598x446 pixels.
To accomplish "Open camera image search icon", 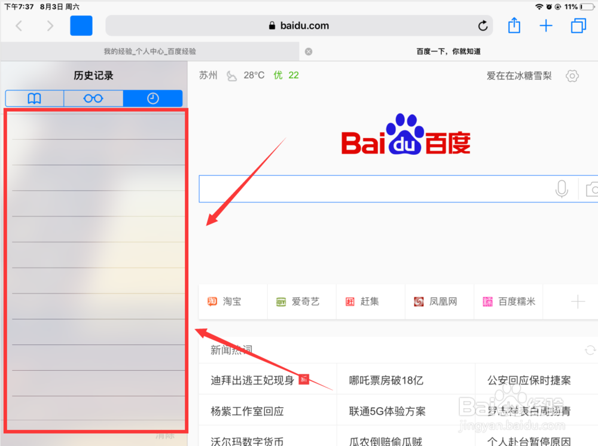I will click(592, 189).
